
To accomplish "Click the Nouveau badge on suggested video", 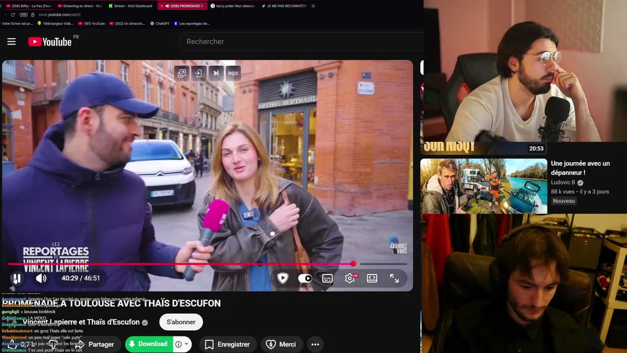I will coord(564,201).
